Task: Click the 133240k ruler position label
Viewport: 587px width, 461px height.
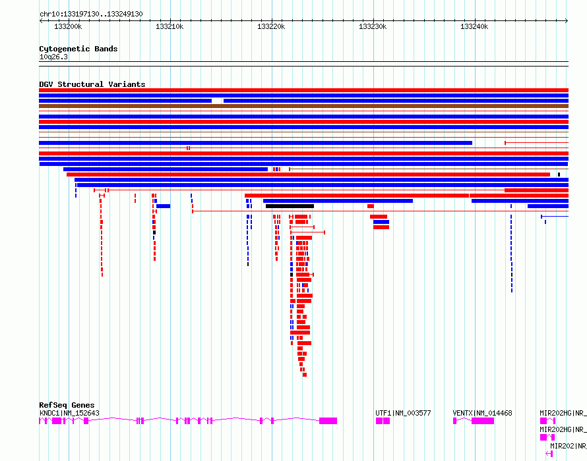Action: pos(474,26)
